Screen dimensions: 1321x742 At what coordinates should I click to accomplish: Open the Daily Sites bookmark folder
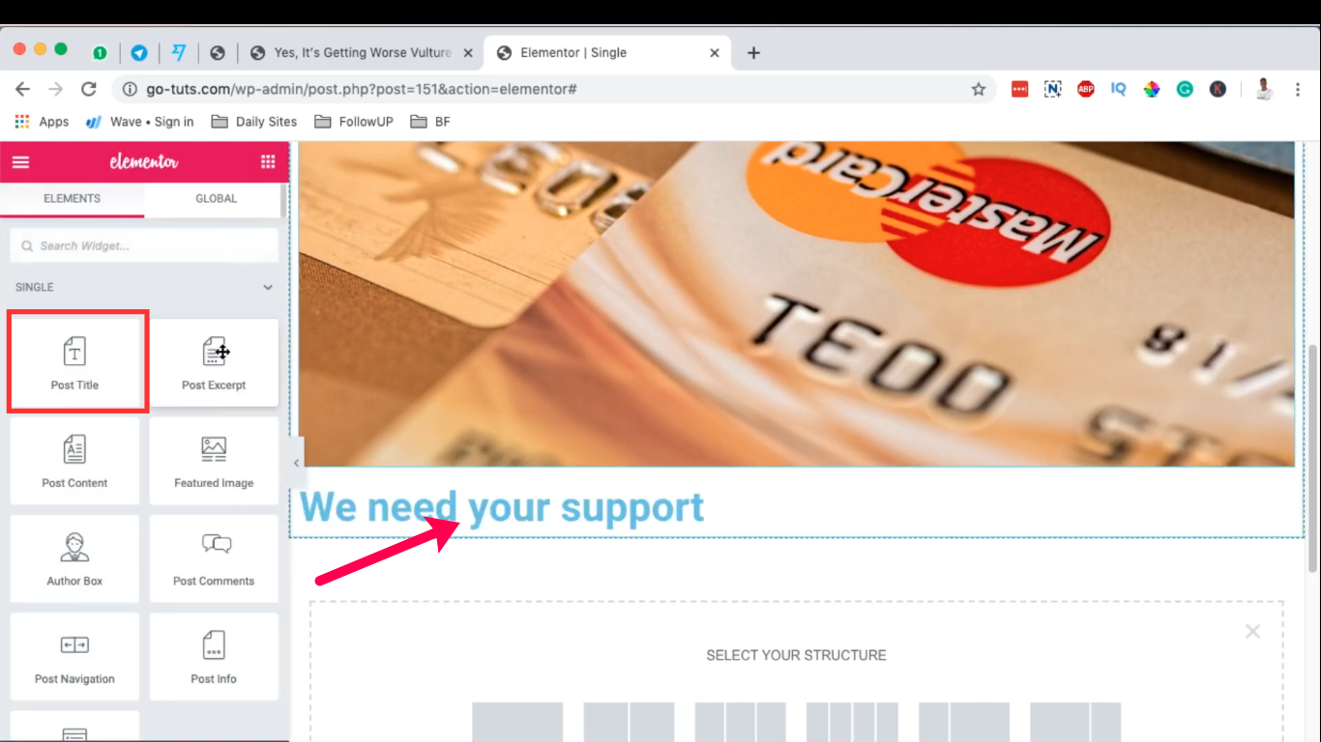(254, 122)
